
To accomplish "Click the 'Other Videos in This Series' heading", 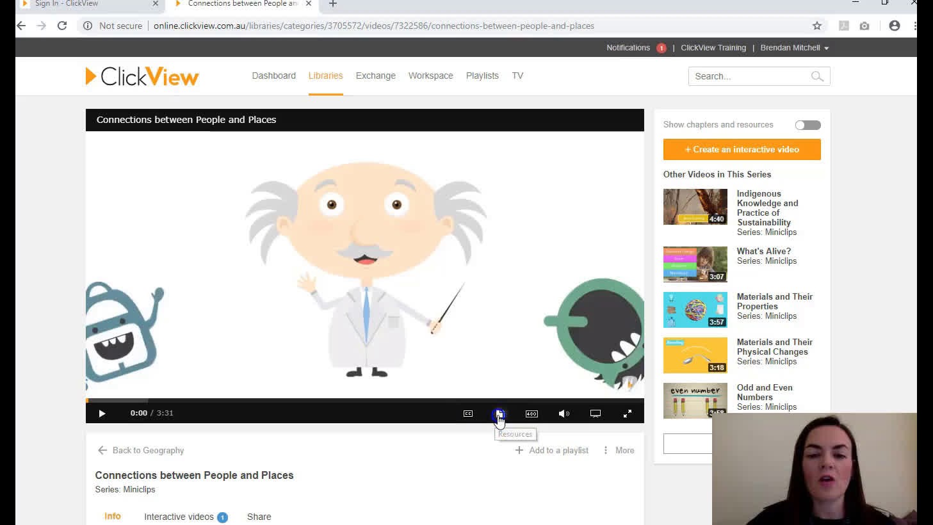I will pos(717,174).
